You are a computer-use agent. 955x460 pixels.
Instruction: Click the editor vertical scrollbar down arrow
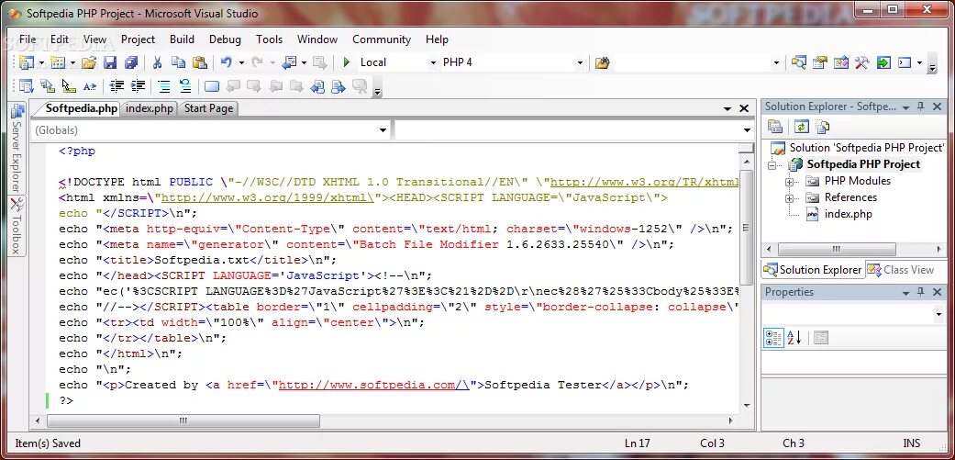coord(746,405)
